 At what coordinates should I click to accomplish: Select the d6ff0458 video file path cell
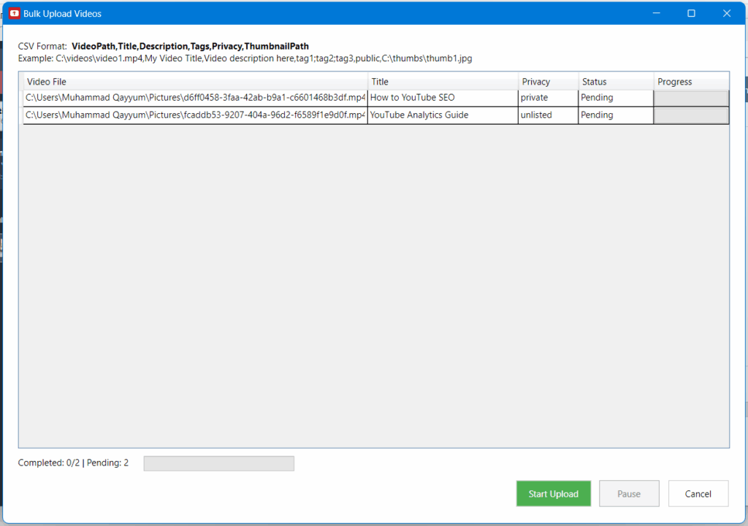click(195, 98)
